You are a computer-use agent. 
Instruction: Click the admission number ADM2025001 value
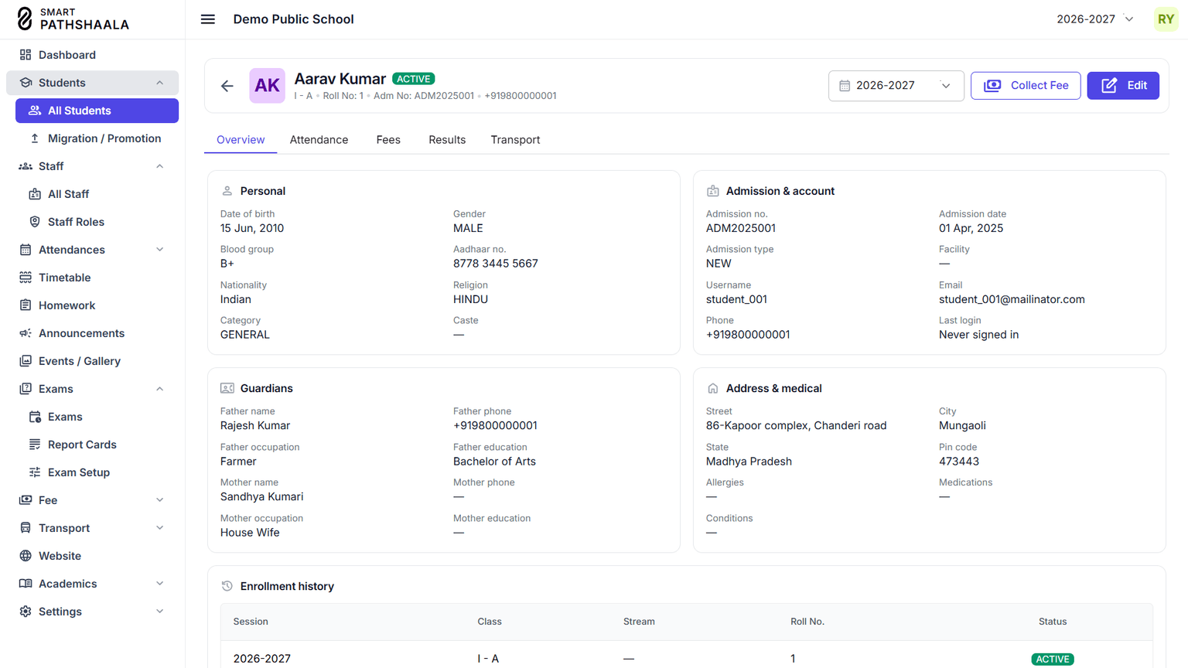(741, 228)
